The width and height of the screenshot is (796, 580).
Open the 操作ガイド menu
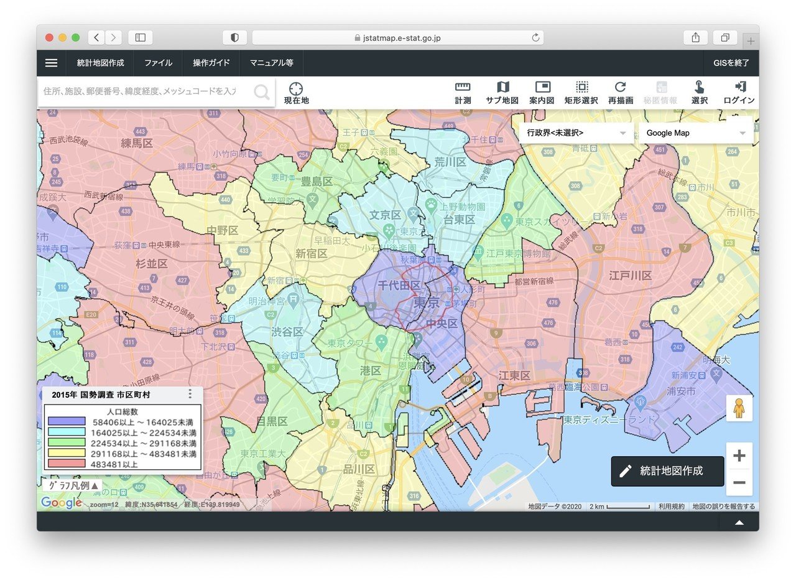click(211, 63)
